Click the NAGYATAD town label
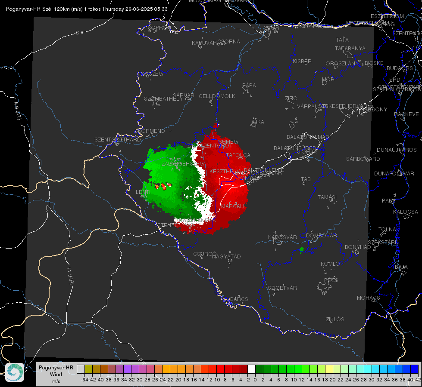 click(x=226, y=256)
